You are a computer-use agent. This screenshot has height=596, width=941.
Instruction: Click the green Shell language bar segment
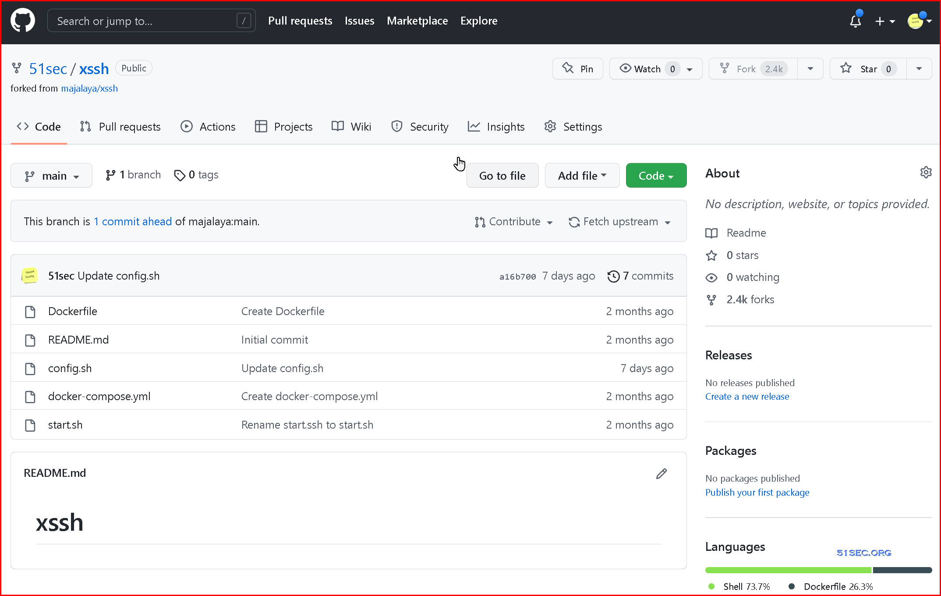pos(789,570)
